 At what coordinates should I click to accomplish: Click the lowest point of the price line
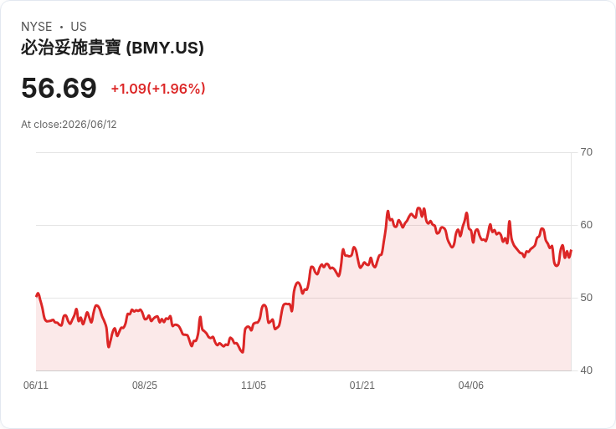243,352
